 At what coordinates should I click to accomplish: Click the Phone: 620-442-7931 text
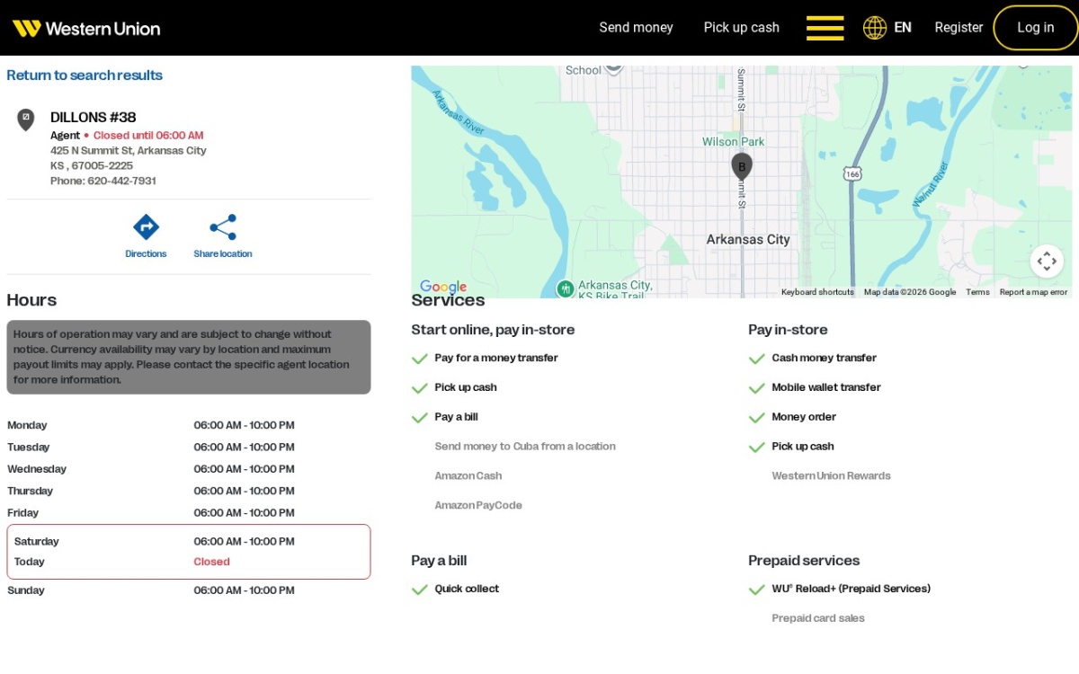pos(103,181)
